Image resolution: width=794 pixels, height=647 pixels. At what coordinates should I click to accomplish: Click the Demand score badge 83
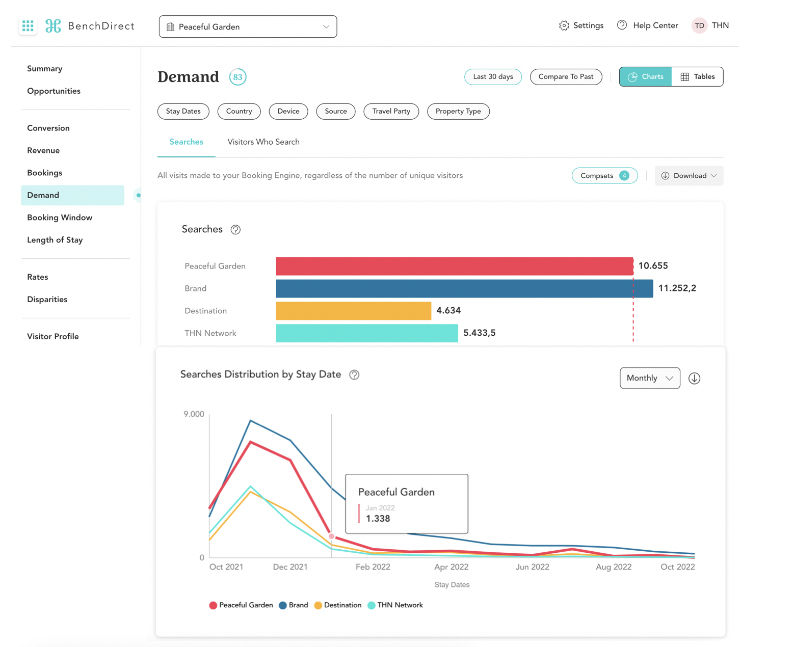[x=237, y=77]
